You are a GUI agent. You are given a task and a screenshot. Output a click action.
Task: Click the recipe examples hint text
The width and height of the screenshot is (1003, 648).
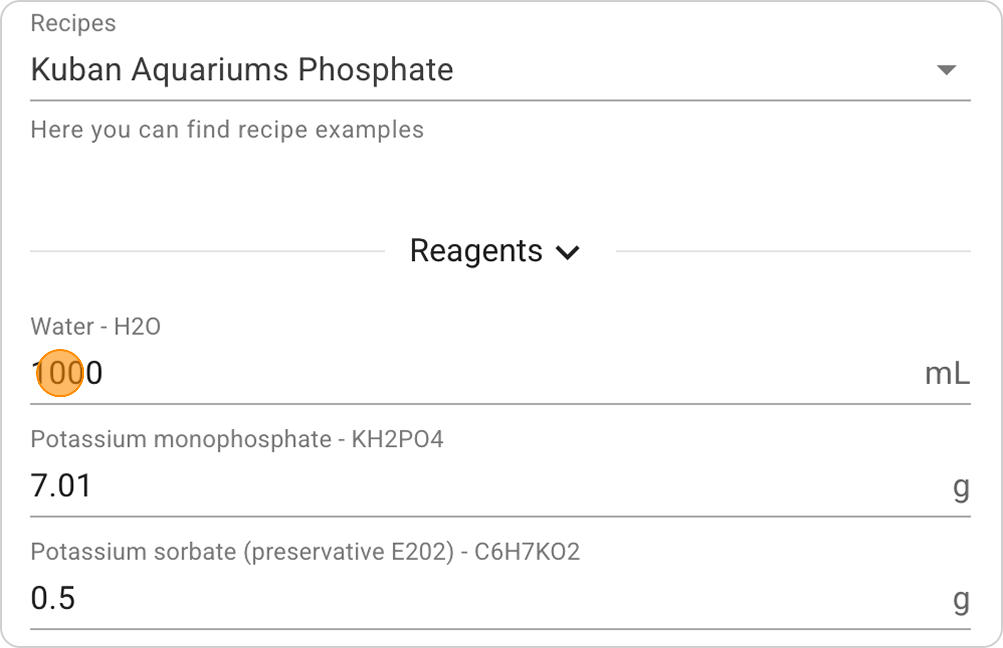(227, 129)
